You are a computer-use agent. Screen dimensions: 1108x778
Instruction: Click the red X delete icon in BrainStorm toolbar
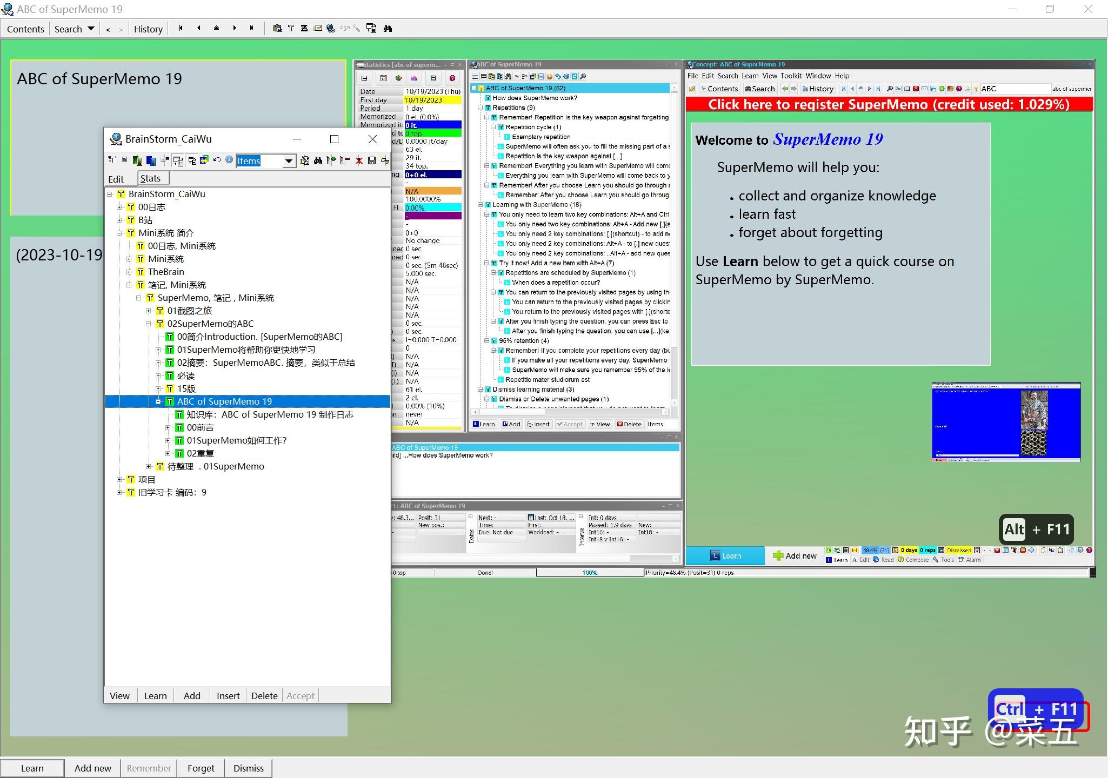[x=359, y=160]
